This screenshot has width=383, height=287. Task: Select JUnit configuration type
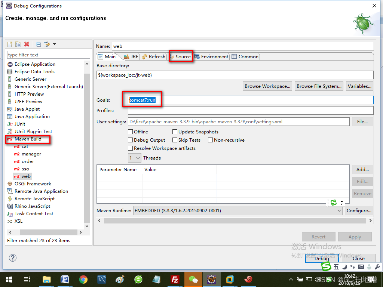coord(20,124)
